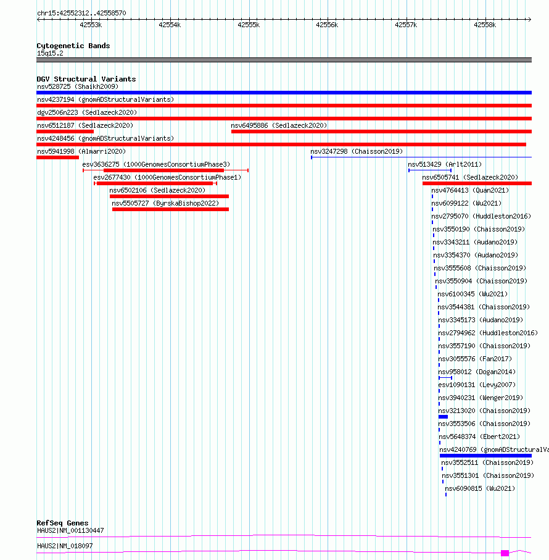The image size is (549, 560).
Task: Select nsv5505727 (ByrskaBishop2022) label
Action: click(165, 203)
